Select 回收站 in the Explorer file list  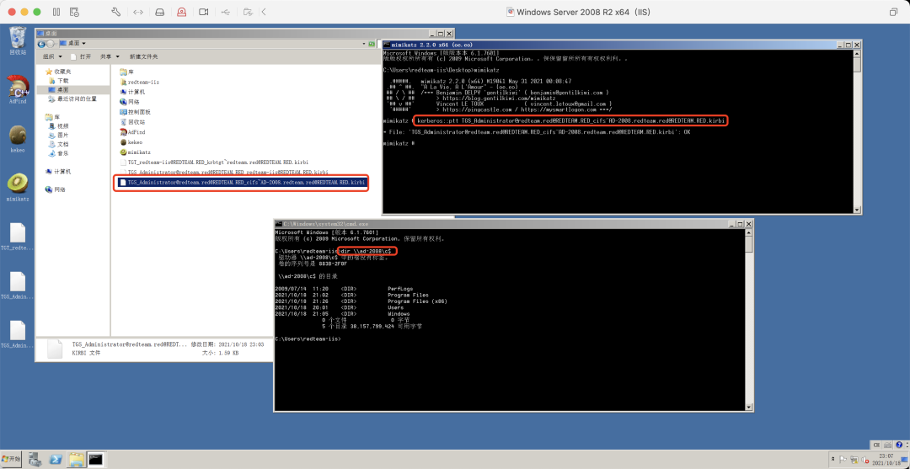click(x=132, y=122)
